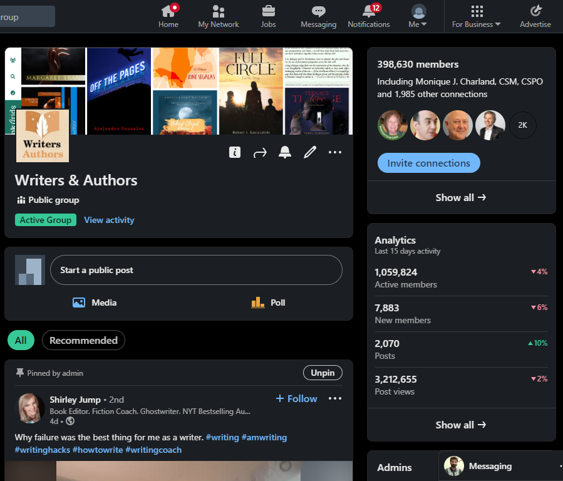Image resolution: width=563 pixels, height=481 pixels.
Task: Click the post globe visibility icon
Action: coord(70,421)
